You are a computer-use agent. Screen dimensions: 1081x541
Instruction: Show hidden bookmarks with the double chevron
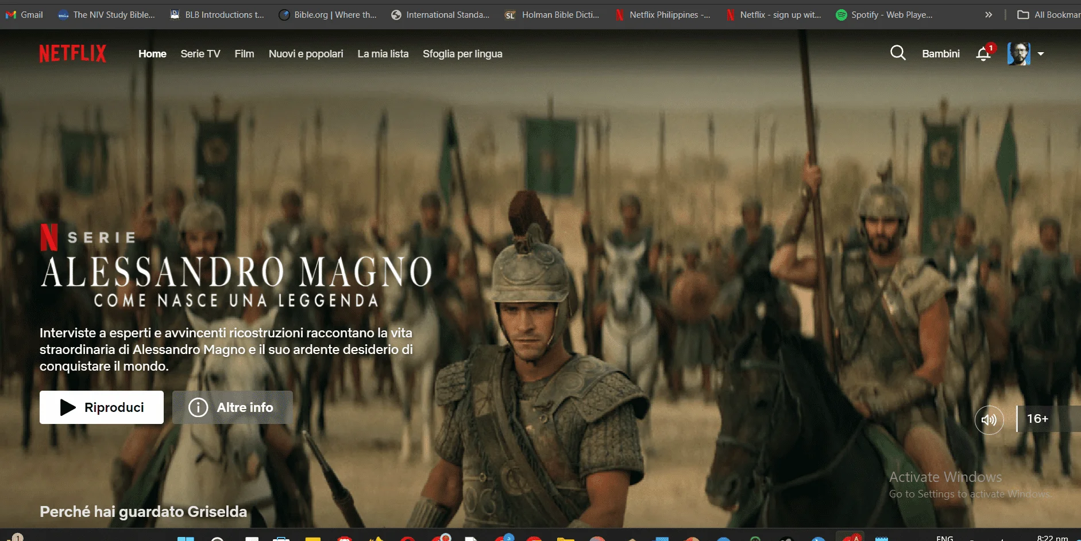[989, 15]
